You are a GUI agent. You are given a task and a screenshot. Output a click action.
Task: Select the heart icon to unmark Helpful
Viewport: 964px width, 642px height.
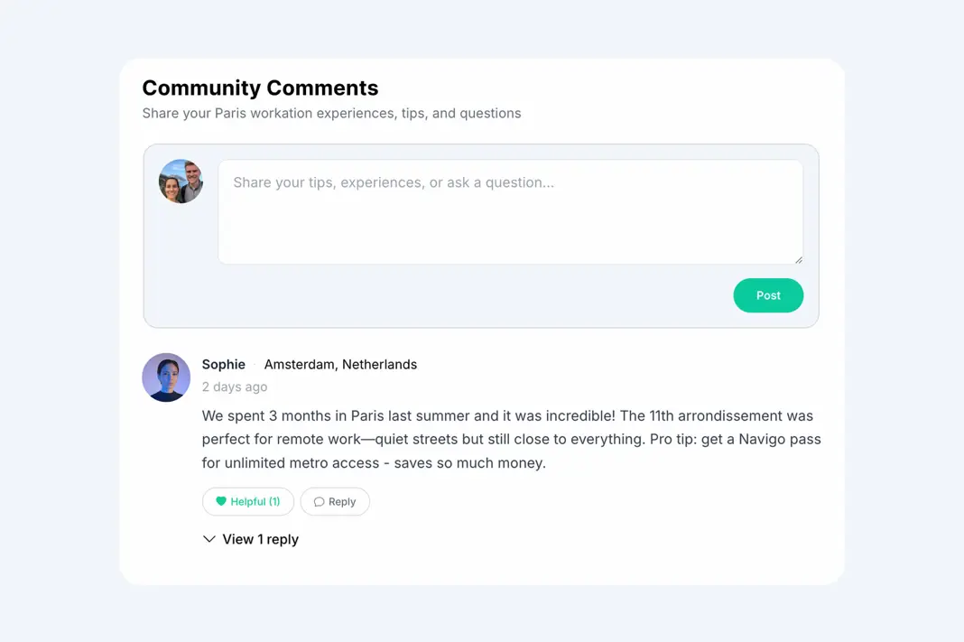(222, 501)
